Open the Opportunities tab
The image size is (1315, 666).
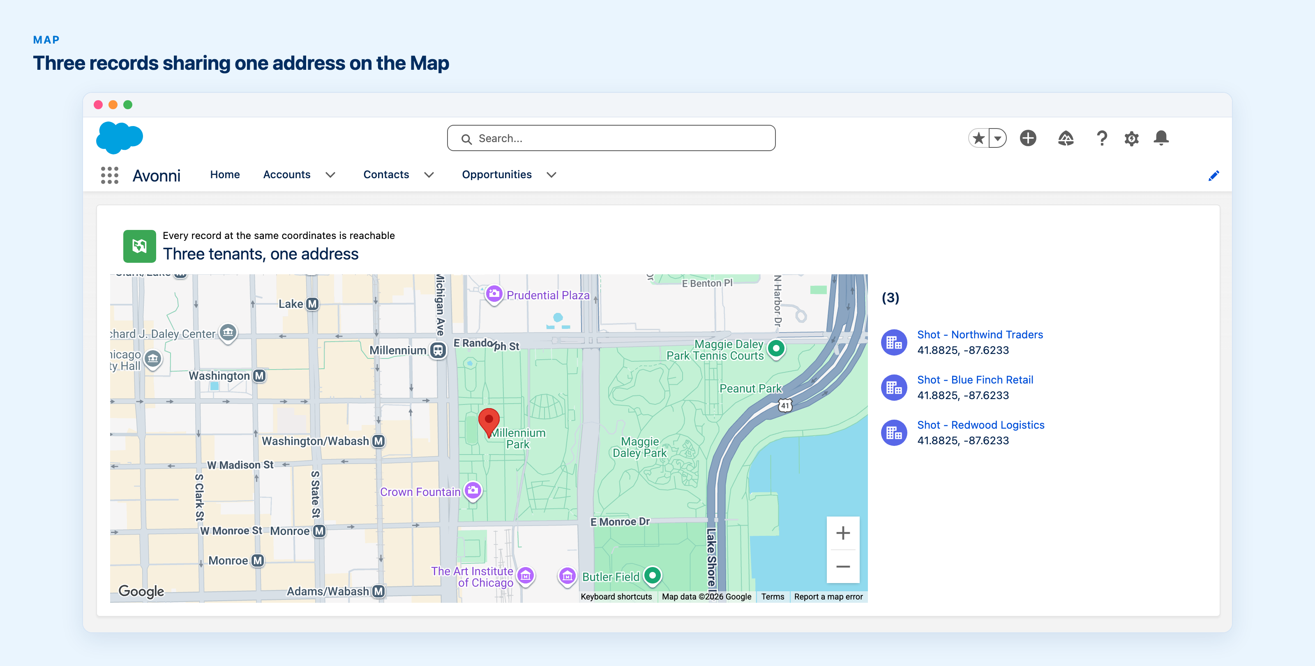tap(497, 175)
